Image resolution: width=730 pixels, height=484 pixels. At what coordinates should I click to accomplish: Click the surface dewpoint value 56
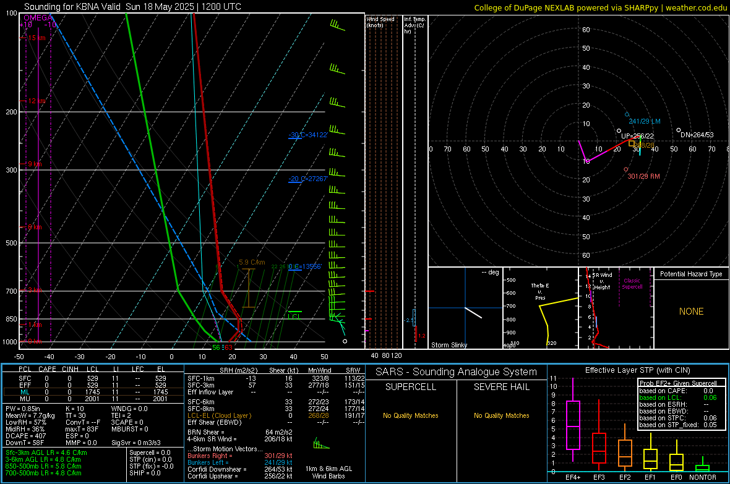tap(216, 347)
